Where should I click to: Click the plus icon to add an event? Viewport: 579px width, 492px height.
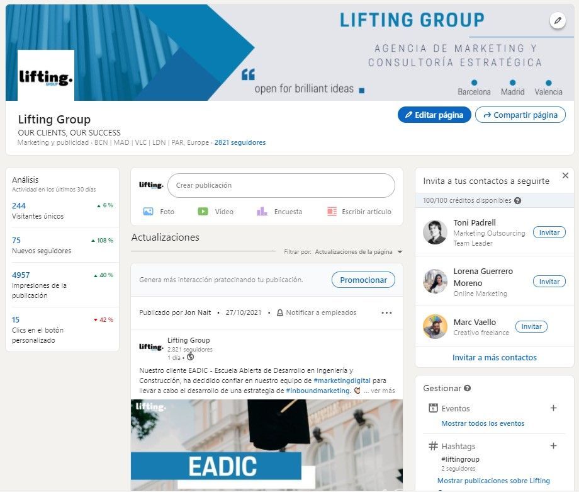coord(553,408)
